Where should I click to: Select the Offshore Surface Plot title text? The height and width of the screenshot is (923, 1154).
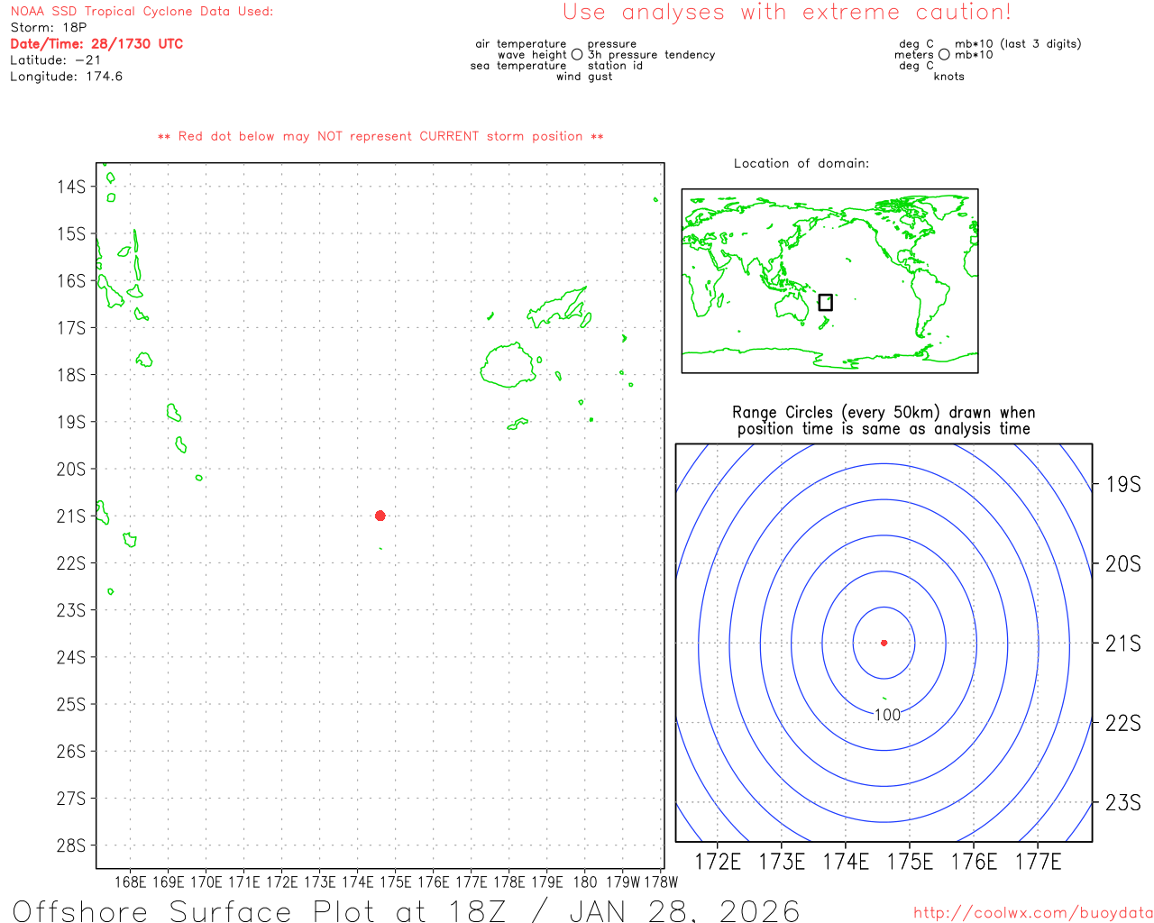[406, 910]
